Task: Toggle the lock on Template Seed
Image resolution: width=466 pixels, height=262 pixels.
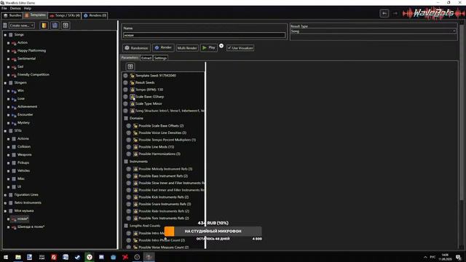Action: pos(133,76)
